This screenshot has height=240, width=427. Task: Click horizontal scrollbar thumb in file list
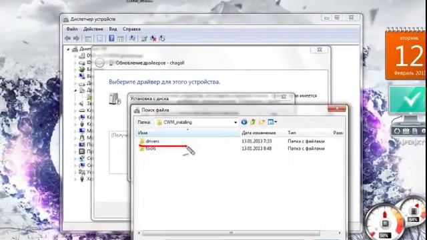pyautogui.click(x=231, y=233)
